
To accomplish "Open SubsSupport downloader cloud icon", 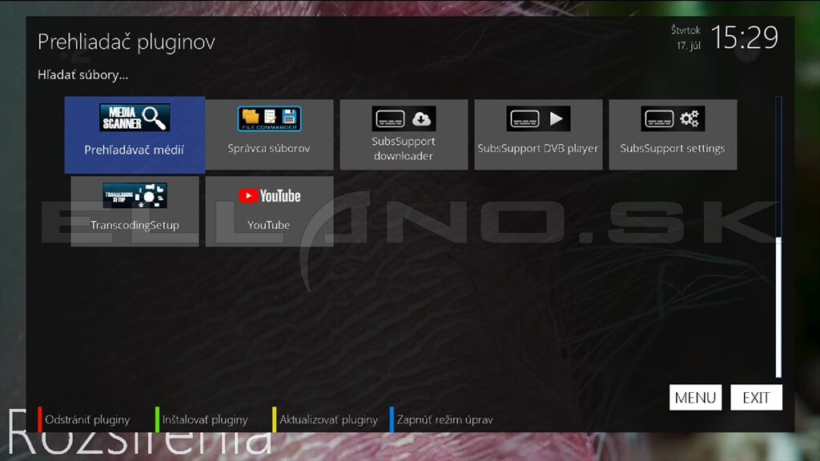I will point(404,118).
